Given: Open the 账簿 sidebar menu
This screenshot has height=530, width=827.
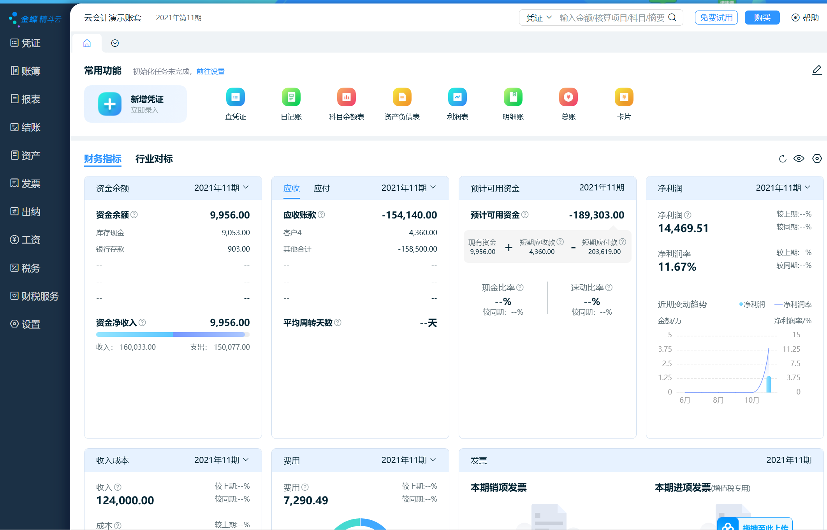Looking at the screenshot, I should 26,71.
